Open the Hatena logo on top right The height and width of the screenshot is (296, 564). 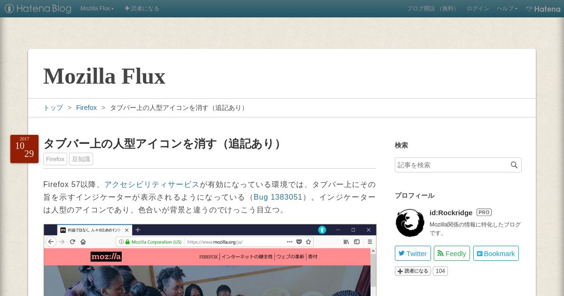coord(543,8)
